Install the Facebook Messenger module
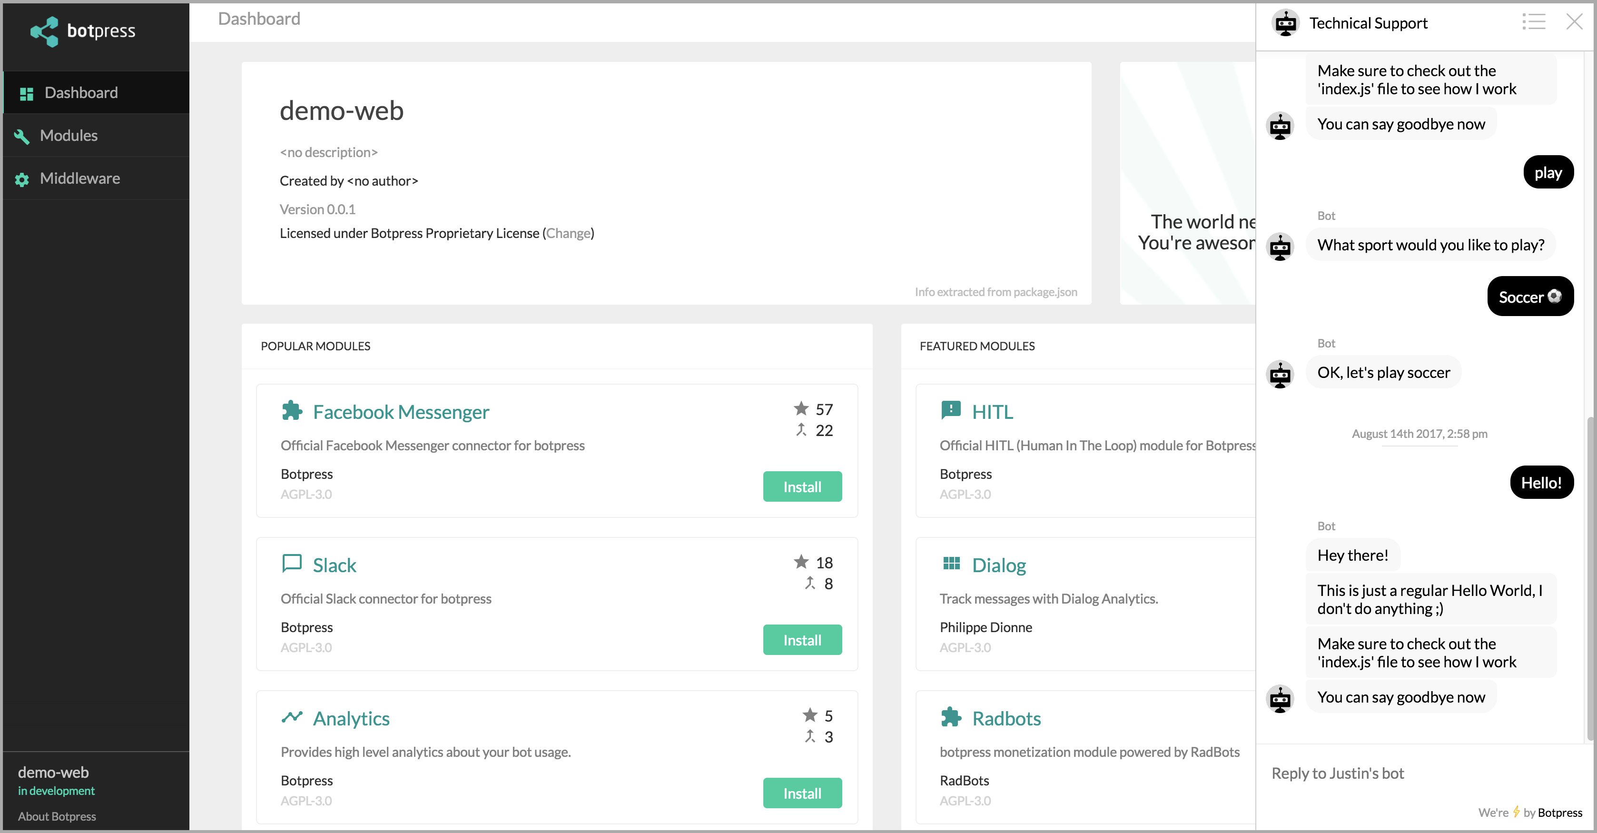 [802, 487]
